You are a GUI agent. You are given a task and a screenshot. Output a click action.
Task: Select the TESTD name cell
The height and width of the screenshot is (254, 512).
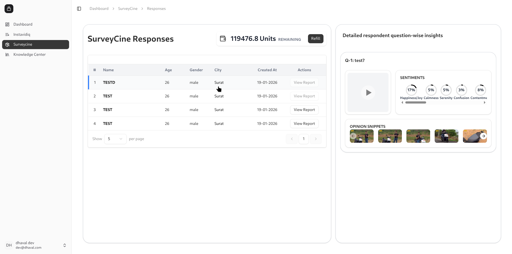[x=109, y=82]
